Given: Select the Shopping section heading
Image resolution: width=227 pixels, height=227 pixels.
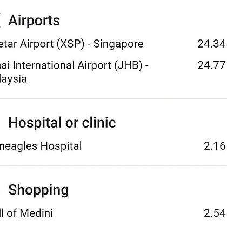Looking at the screenshot, I should (38, 190).
